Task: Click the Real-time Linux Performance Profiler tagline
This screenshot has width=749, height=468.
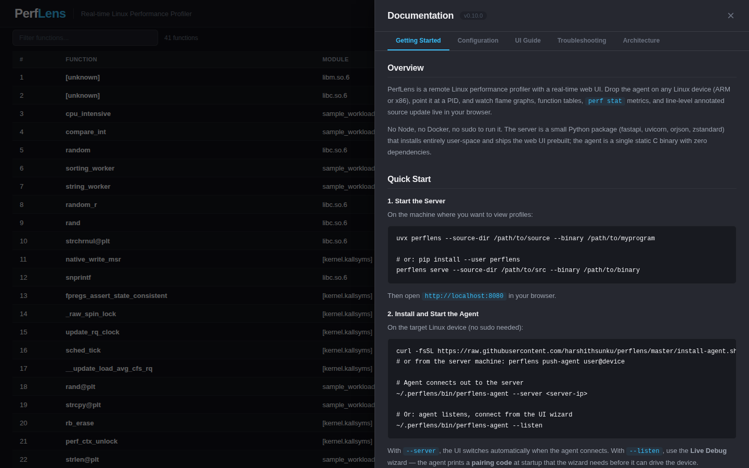Action: [136, 14]
